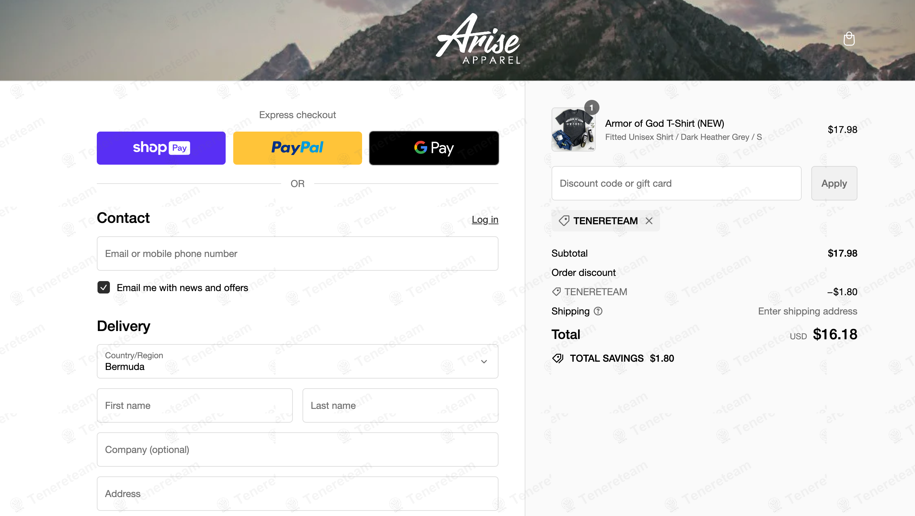Click the Order discount TENERETEAM tag icon
The height and width of the screenshot is (516, 915).
point(556,291)
